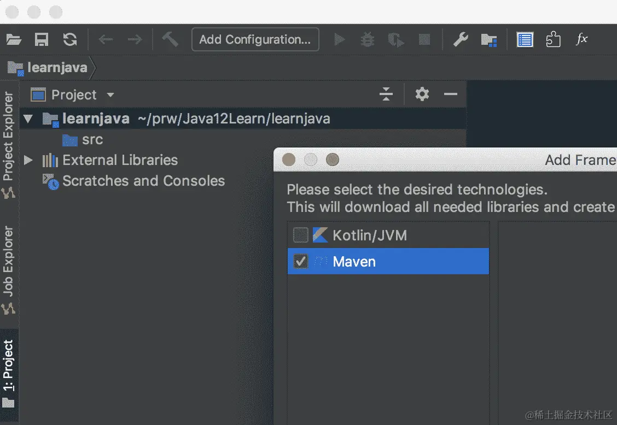Click the Back navigation arrow
The height and width of the screenshot is (425, 617).
tap(106, 39)
